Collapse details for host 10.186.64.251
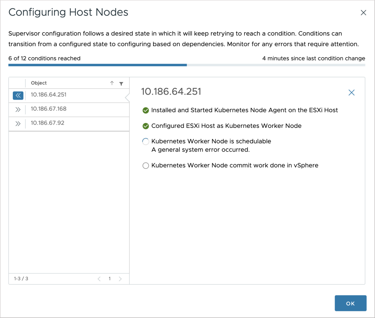375x318 pixels. pos(18,96)
